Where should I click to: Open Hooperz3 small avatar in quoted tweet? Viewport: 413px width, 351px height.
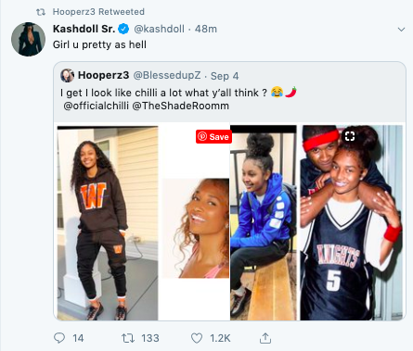click(67, 75)
